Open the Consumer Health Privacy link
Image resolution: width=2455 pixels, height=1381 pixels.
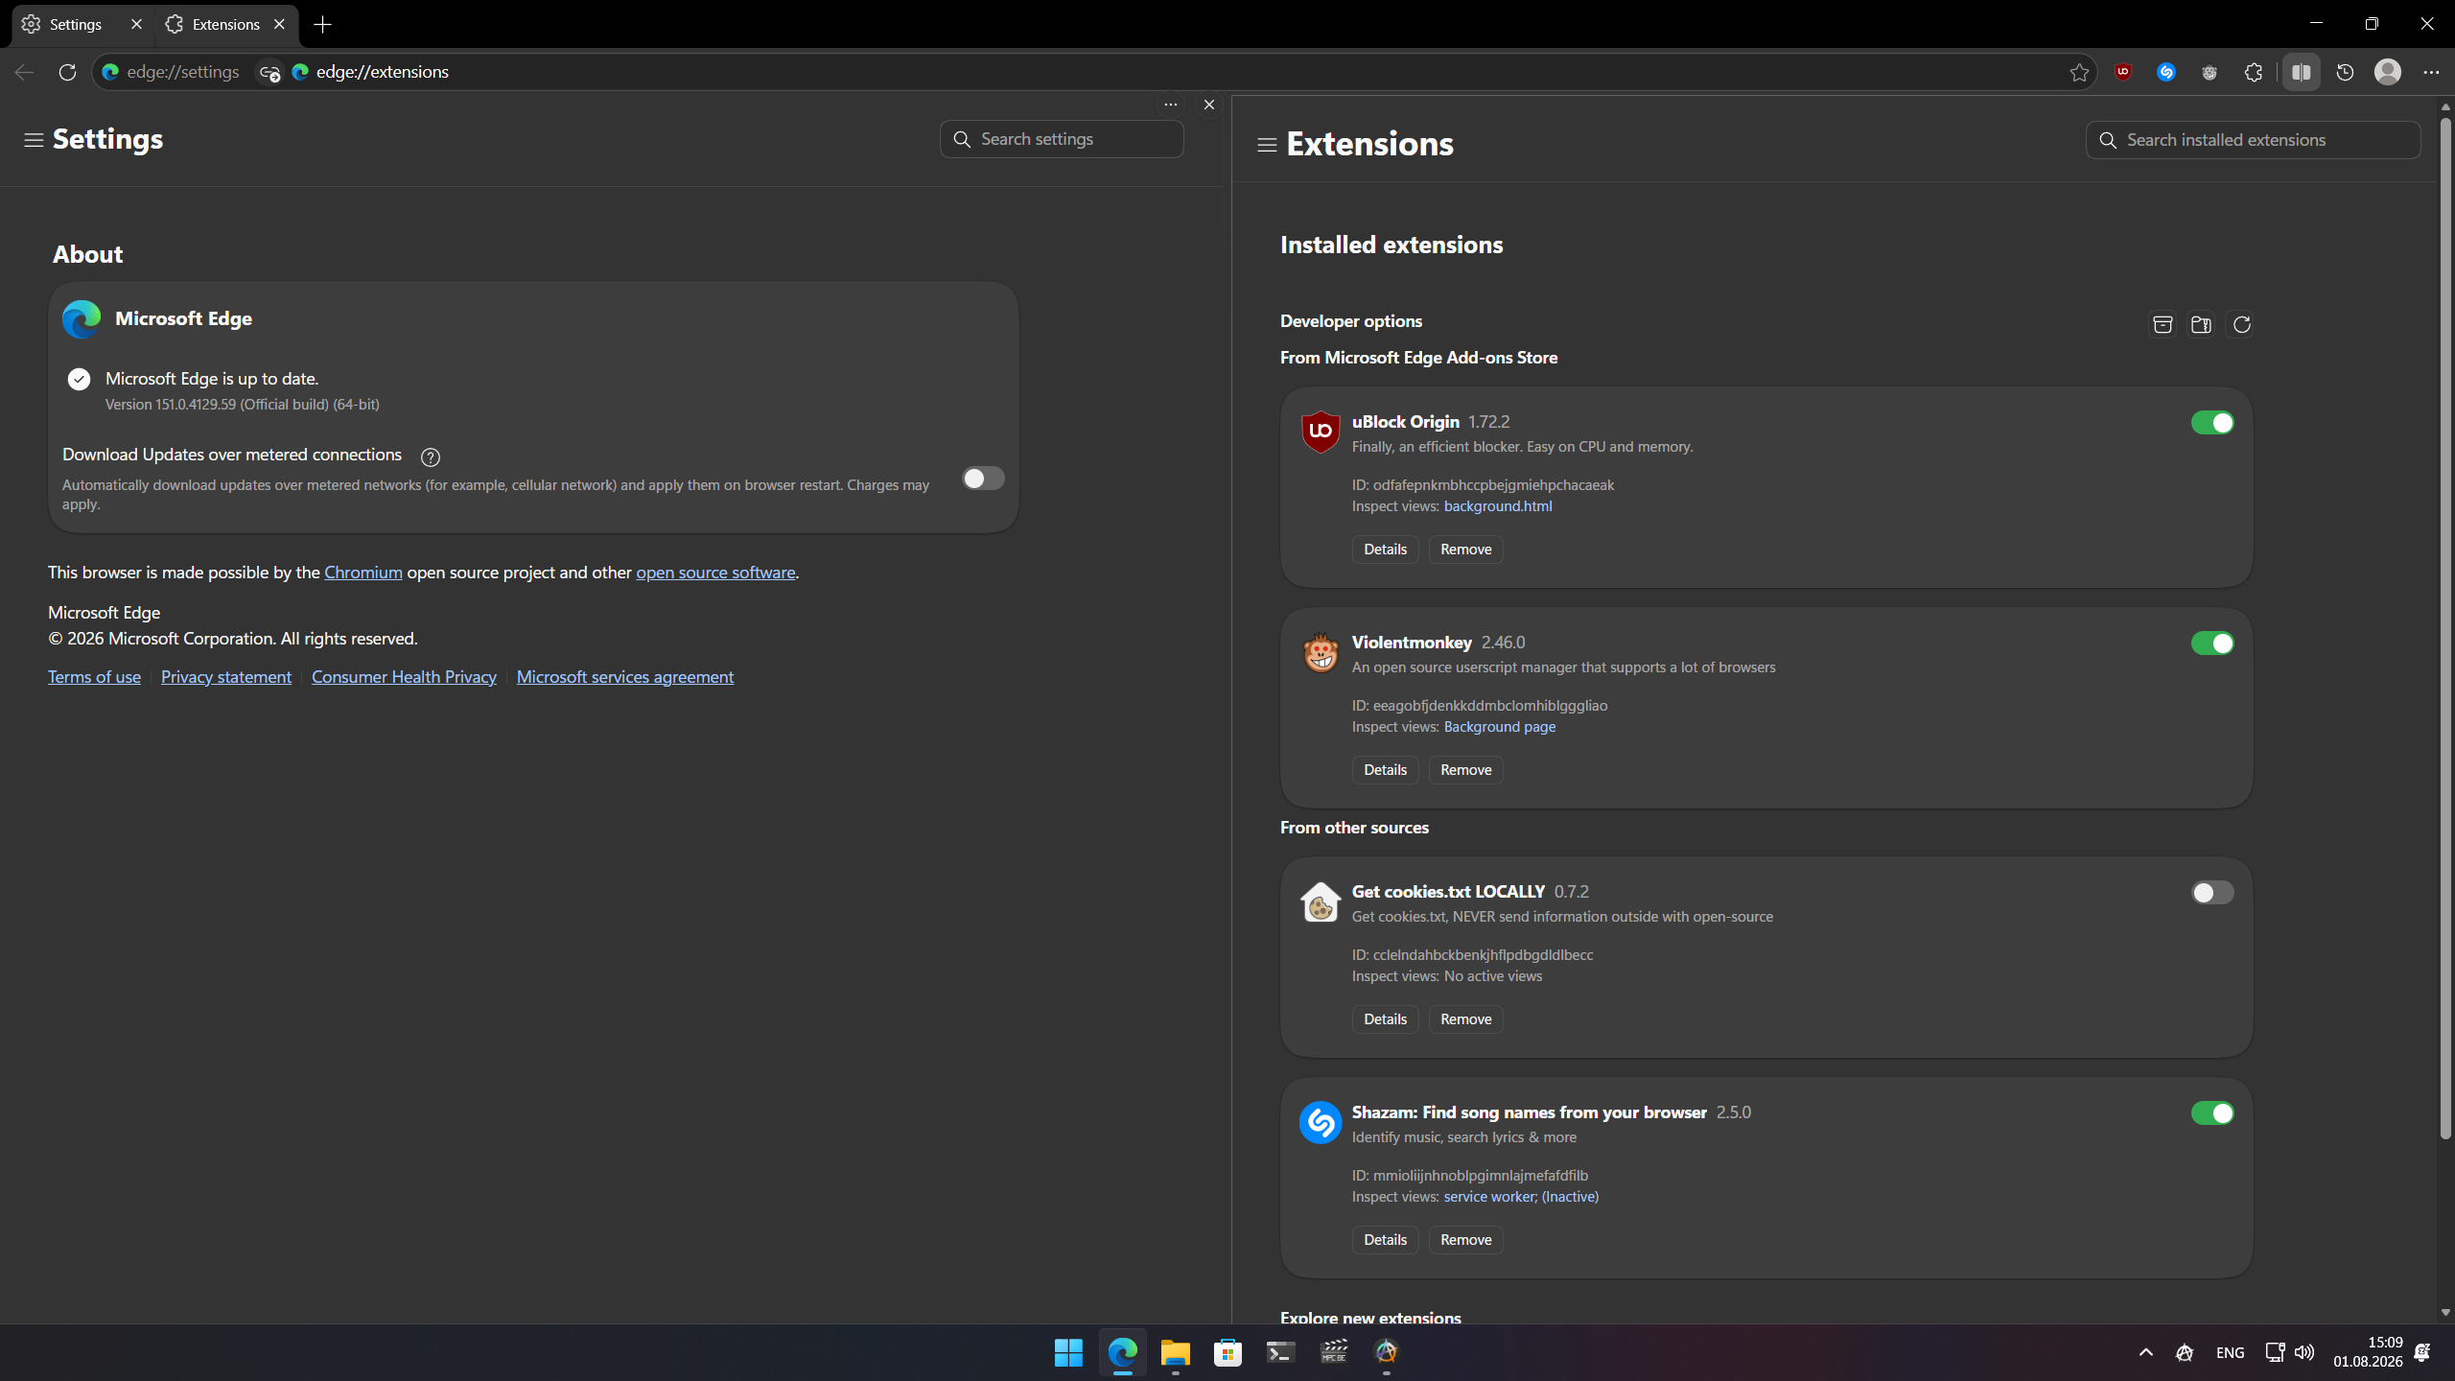(x=404, y=677)
